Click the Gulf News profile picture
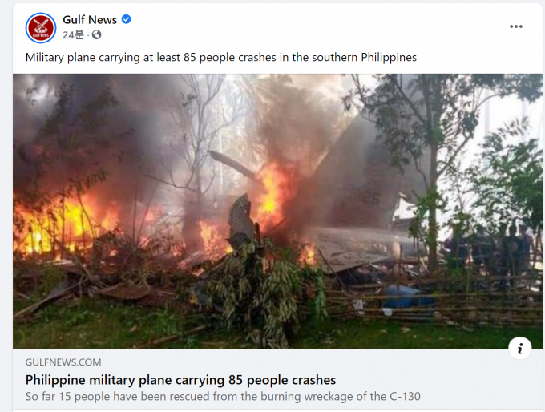 [x=41, y=28]
